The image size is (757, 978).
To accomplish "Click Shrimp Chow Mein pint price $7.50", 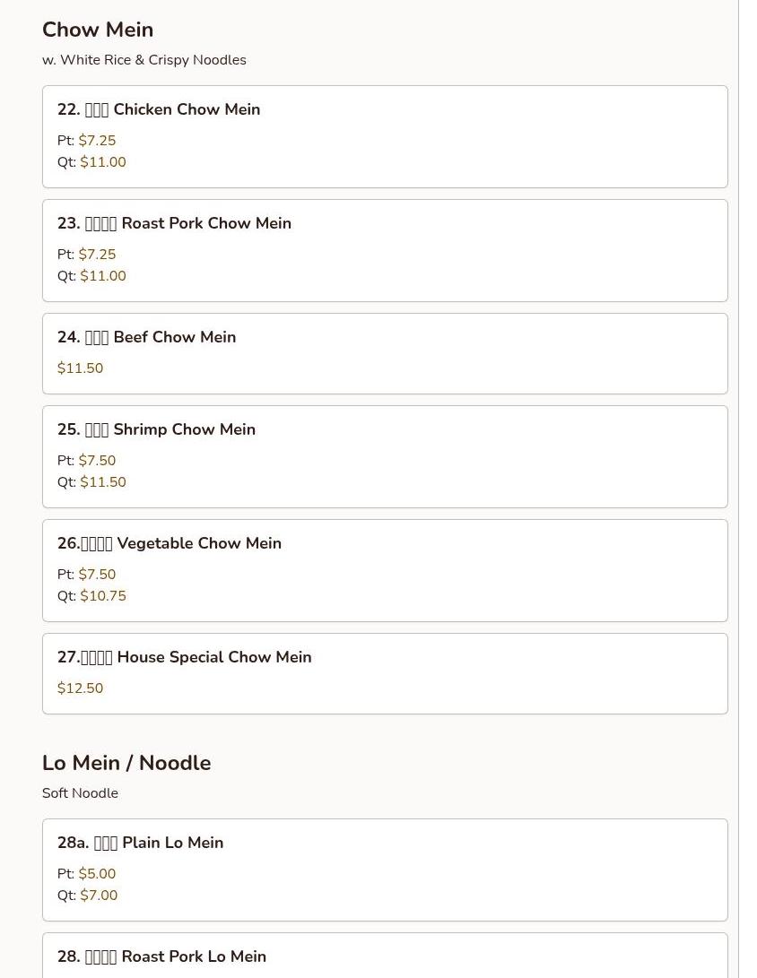I will click(97, 460).
